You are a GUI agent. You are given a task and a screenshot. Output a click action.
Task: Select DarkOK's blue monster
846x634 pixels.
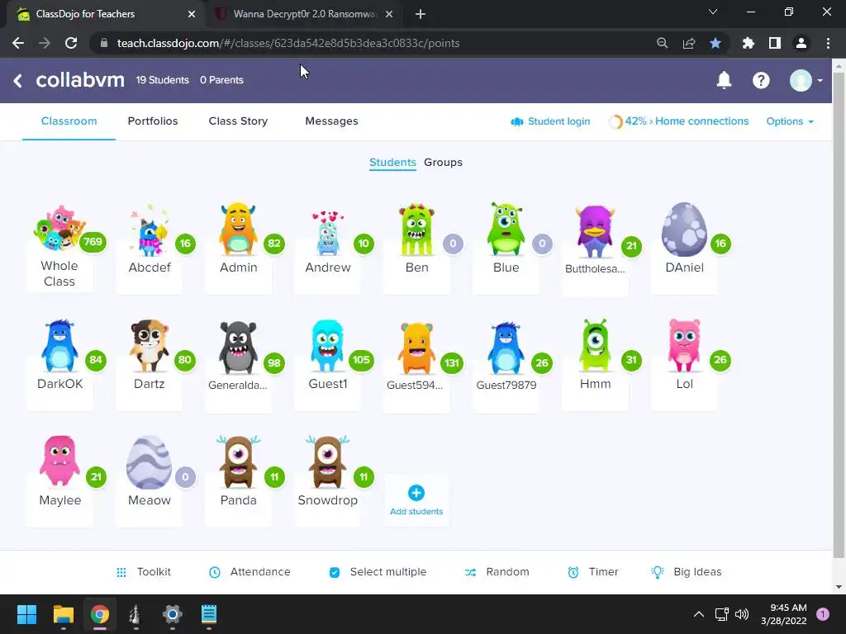[59, 346]
